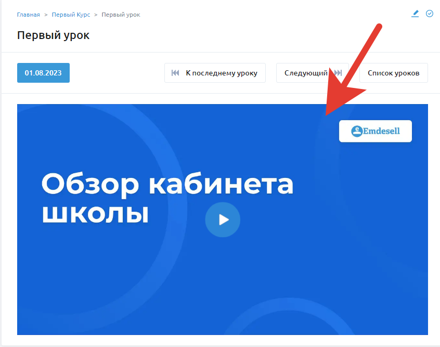This screenshot has height=347, width=440.
Task: Click the Первый урок page heading
Action: pyautogui.click(x=54, y=35)
